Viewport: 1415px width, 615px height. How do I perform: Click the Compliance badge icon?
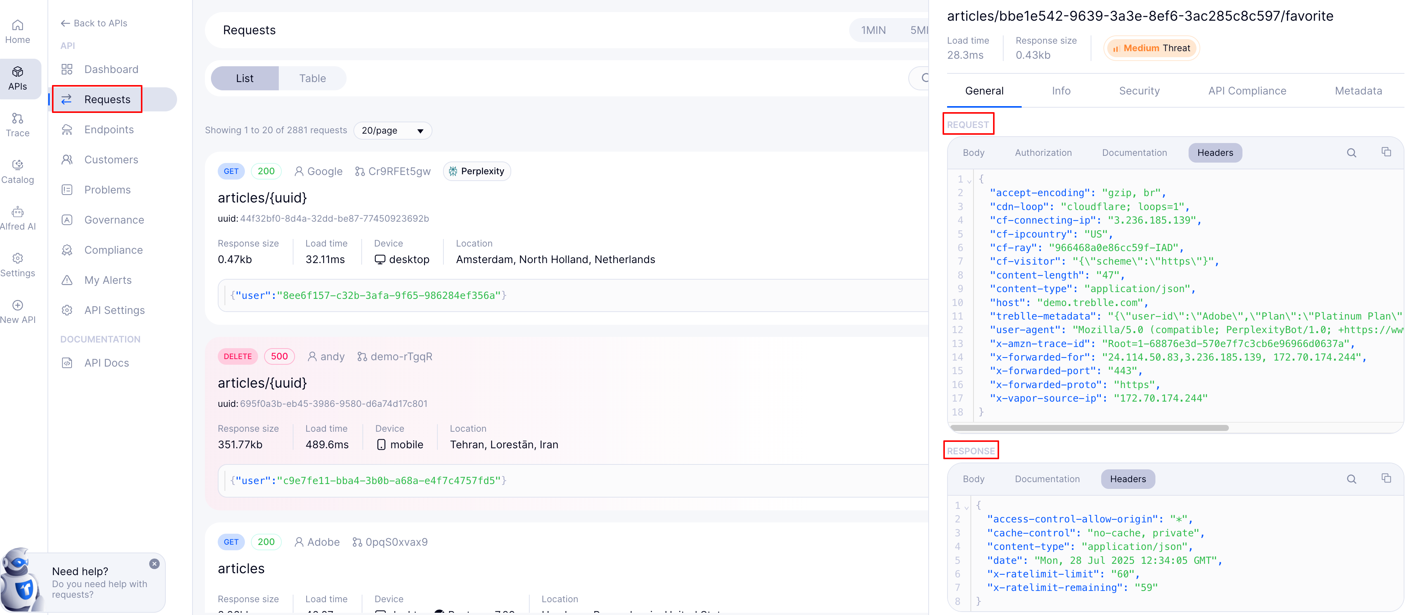tap(67, 250)
